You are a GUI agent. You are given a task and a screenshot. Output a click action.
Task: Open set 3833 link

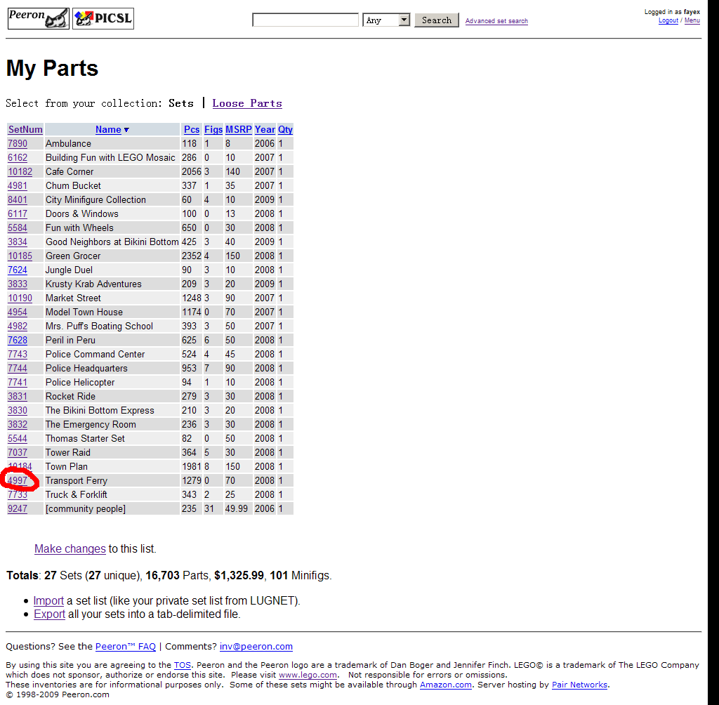[x=18, y=284]
